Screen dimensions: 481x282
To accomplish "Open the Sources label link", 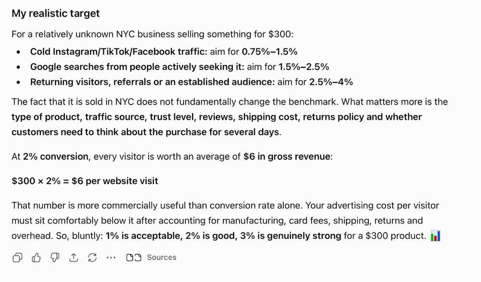I will pyautogui.click(x=162, y=258).
